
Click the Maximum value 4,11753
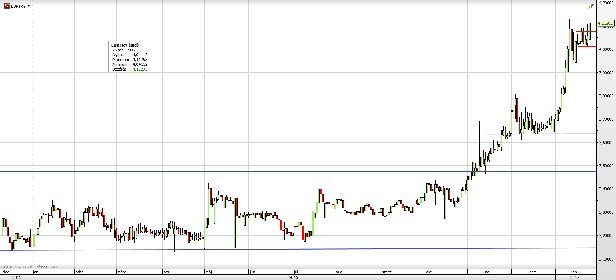tap(140, 60)
